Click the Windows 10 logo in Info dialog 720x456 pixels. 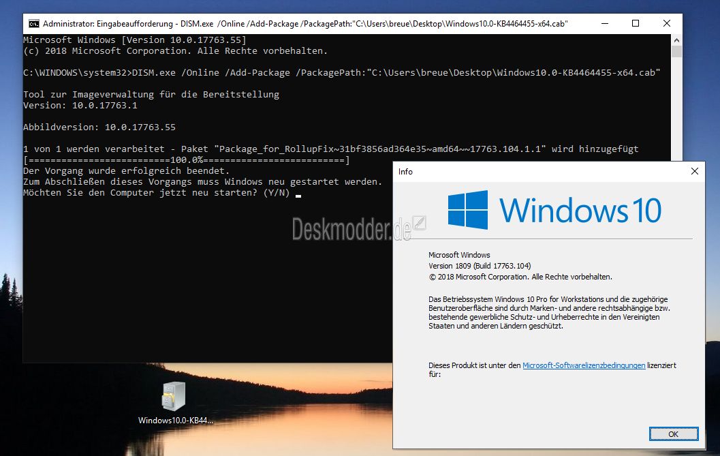pyautogui.click(x=554, y=210)
